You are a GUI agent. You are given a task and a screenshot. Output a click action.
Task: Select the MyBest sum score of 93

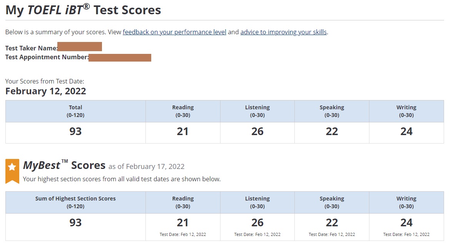(75, 223)
